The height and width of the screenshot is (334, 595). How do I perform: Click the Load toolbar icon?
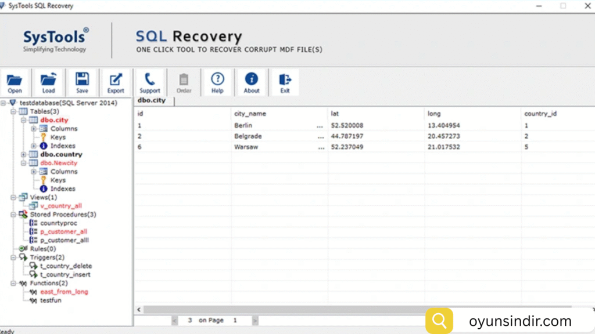click(49, 82)
